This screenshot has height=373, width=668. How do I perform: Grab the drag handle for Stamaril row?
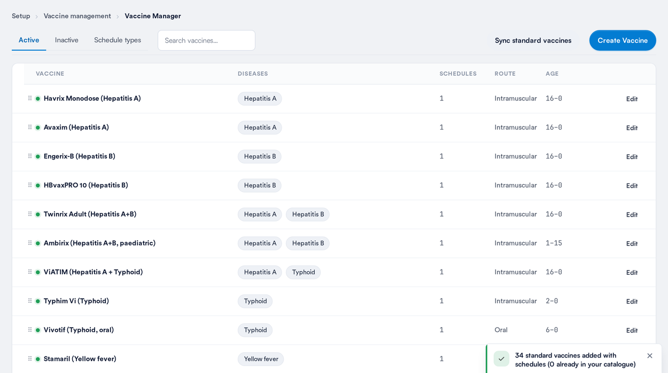pos(30,358)
